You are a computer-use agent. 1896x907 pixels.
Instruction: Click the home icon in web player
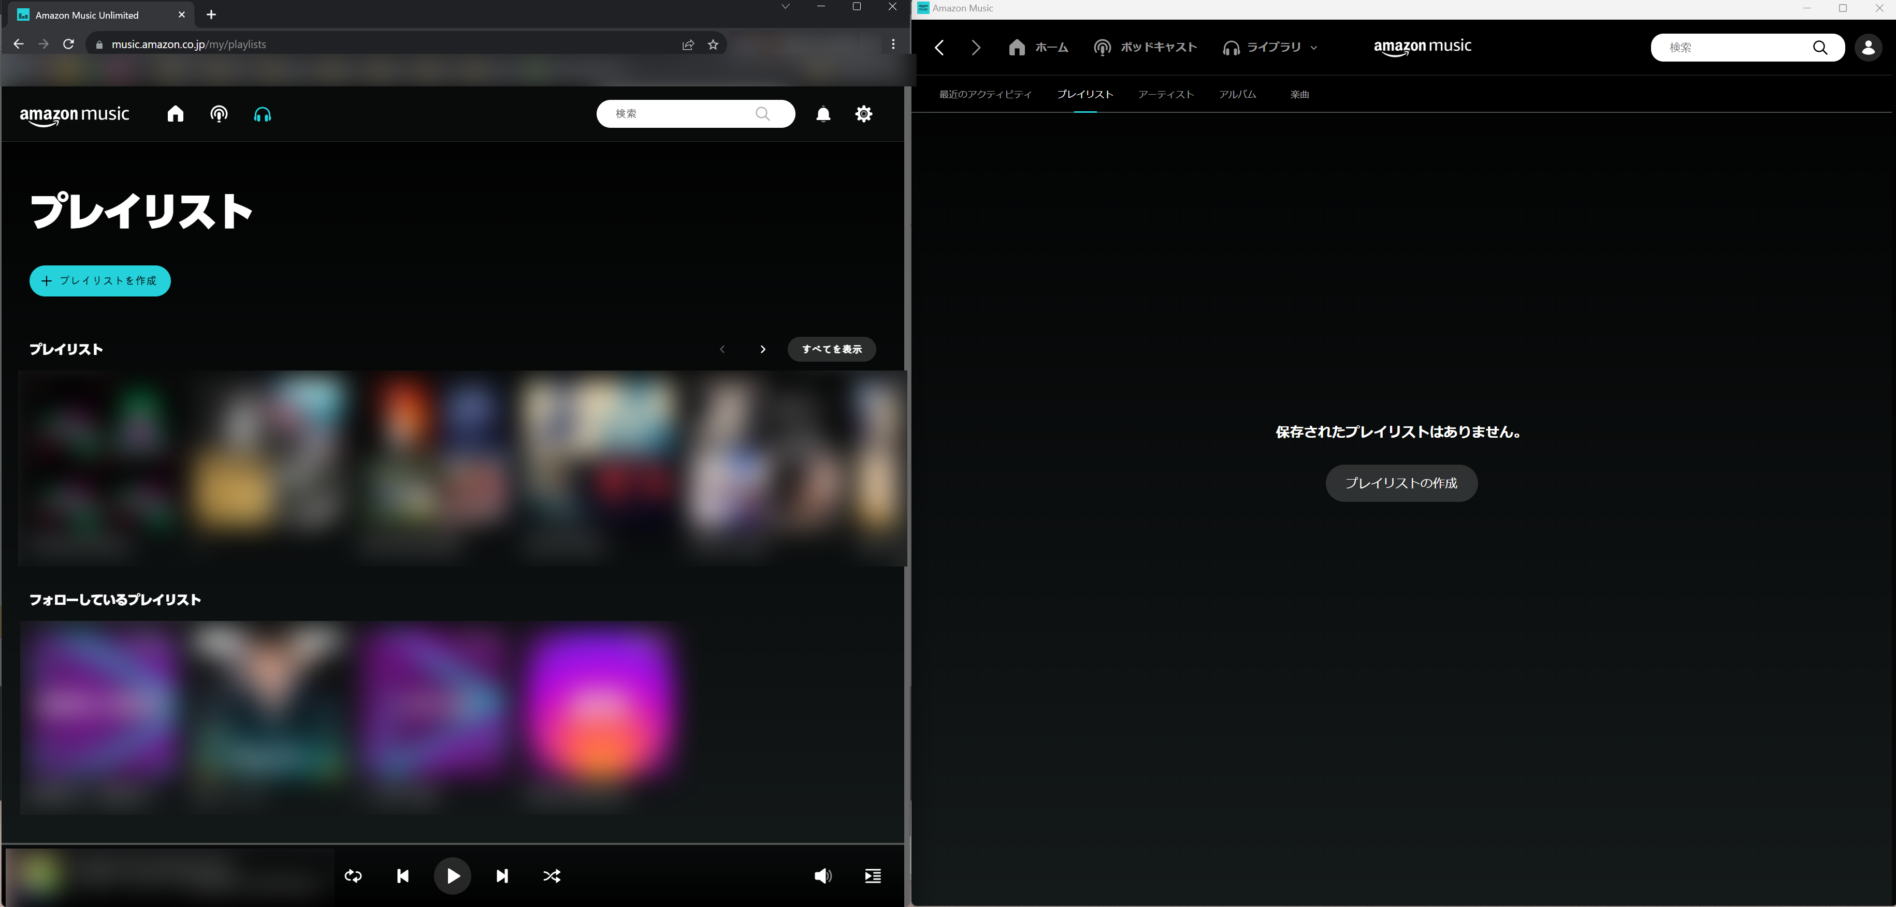[175, 114]
